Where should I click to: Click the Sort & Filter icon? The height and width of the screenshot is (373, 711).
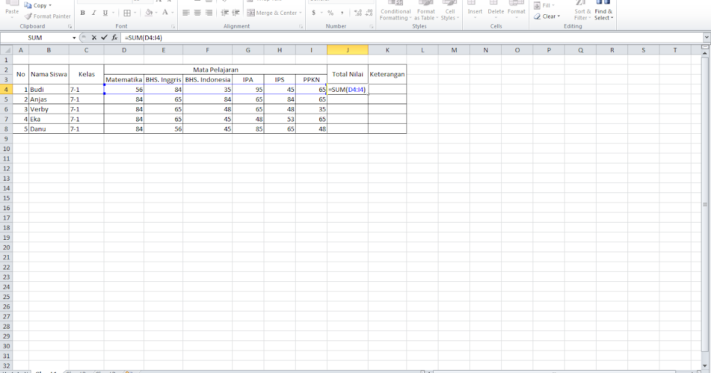tap(581, 12)
